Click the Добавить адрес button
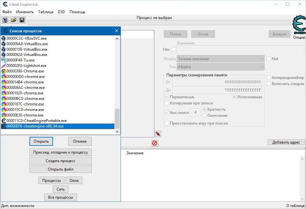The height and width of the screenshot is (209, 306). coord(285,143)
